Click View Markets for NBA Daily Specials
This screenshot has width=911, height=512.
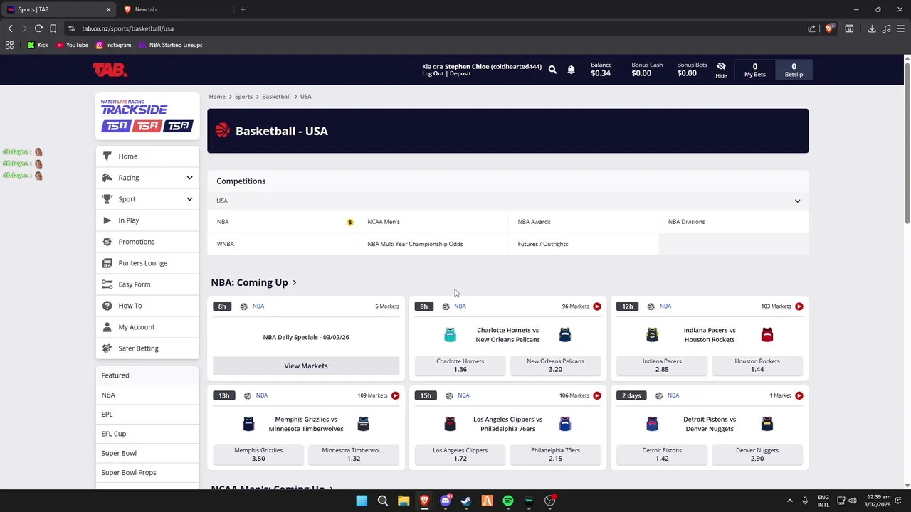(x=306, y=366)
